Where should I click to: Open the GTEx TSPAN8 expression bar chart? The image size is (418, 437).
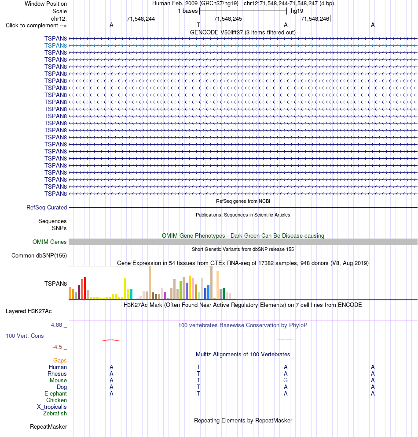coord(151,283)
